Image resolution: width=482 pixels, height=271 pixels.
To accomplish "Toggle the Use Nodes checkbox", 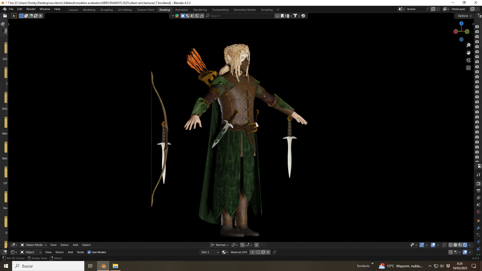I will click(x=89, y=252).
